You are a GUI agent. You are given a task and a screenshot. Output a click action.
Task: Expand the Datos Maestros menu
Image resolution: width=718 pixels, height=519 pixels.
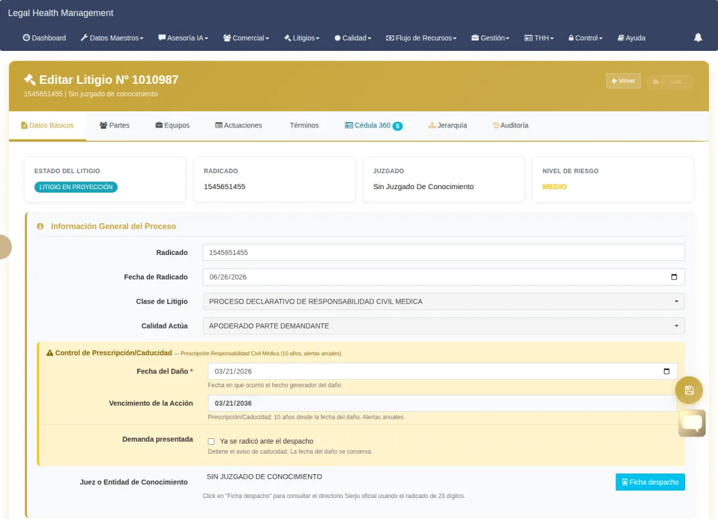tap(112, 38)
